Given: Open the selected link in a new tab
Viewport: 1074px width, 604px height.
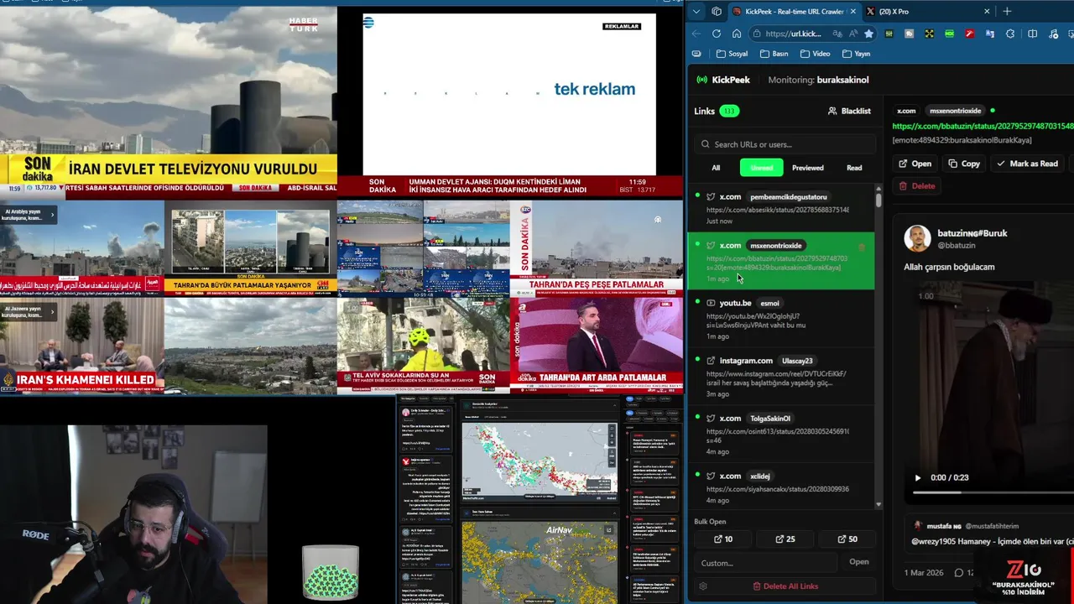Looking at the screenshot, I should pos(915,164).
